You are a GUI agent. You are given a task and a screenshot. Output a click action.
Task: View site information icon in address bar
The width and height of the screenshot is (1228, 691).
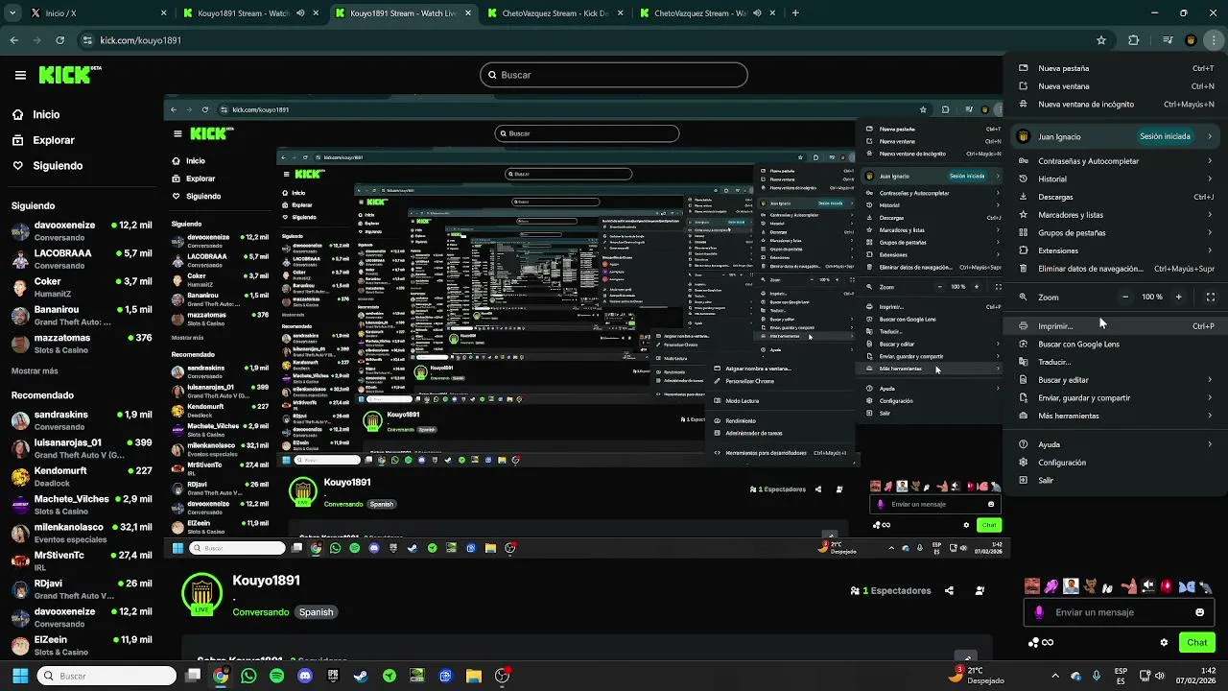pos(88,40)
